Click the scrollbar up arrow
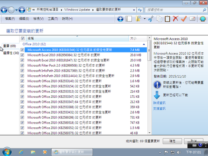The image size is (208, 156). pos(149,38)
